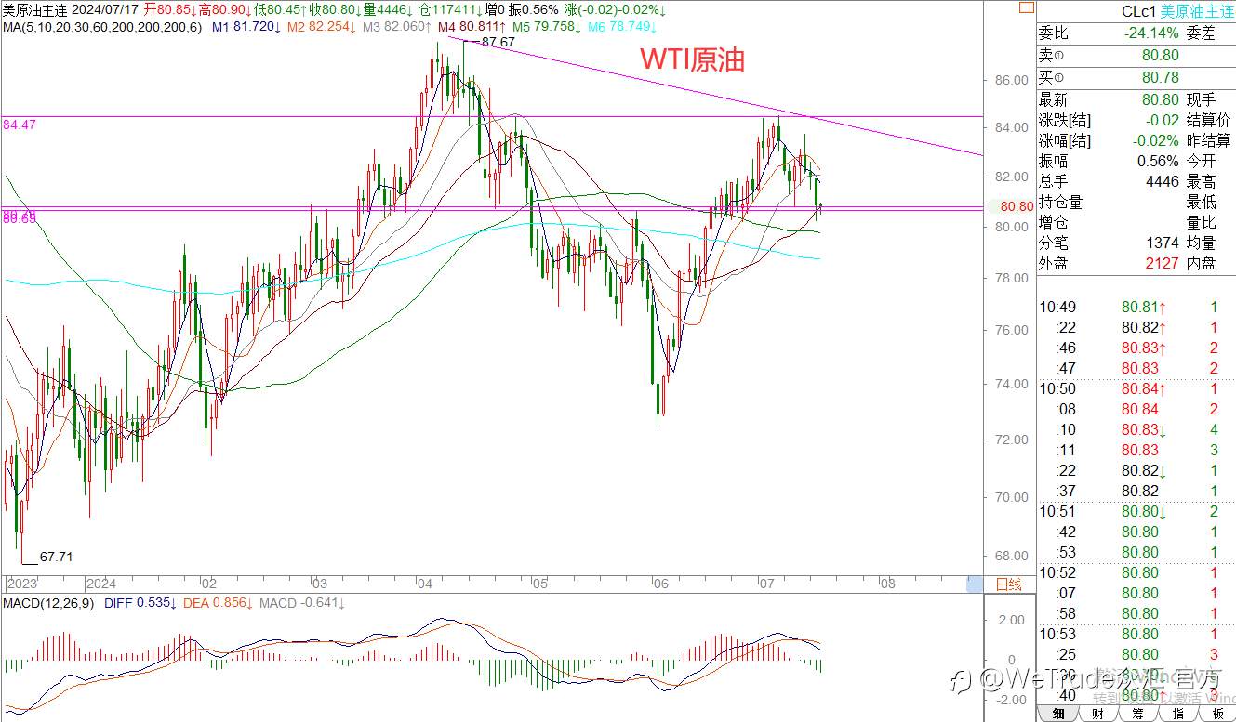Click the 外盘 value 2127

[x=1163, y=263]
